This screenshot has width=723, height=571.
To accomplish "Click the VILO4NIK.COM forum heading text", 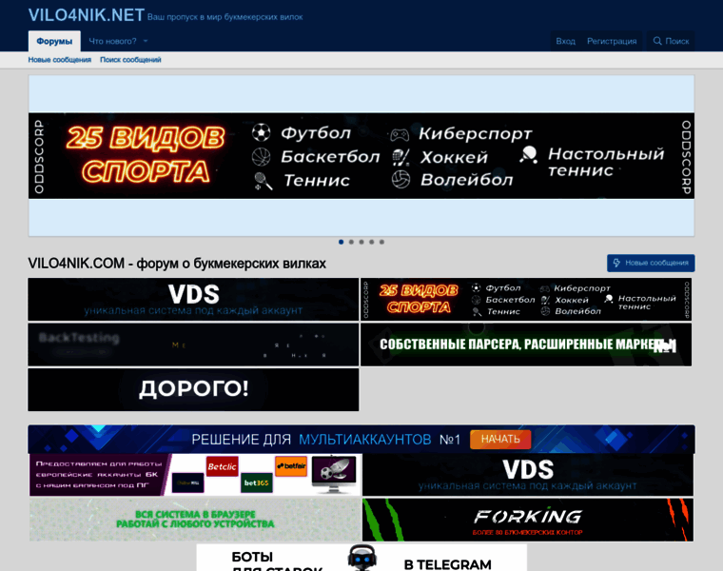I will click(177, 264).
